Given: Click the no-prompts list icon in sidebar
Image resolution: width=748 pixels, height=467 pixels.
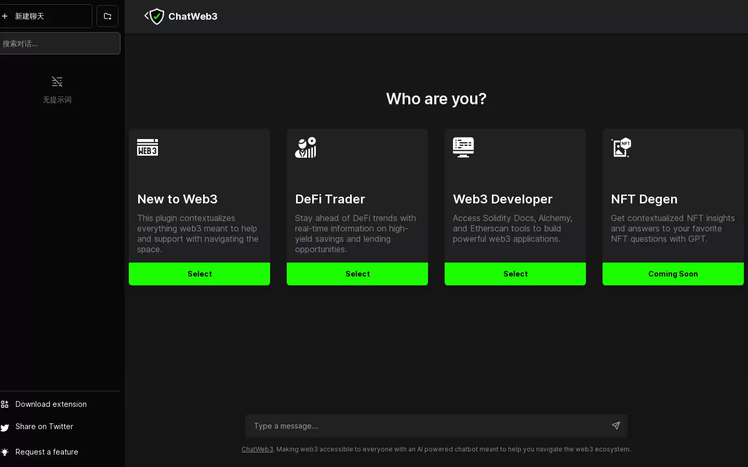Looking at the screenshot, I should (57, 81).
